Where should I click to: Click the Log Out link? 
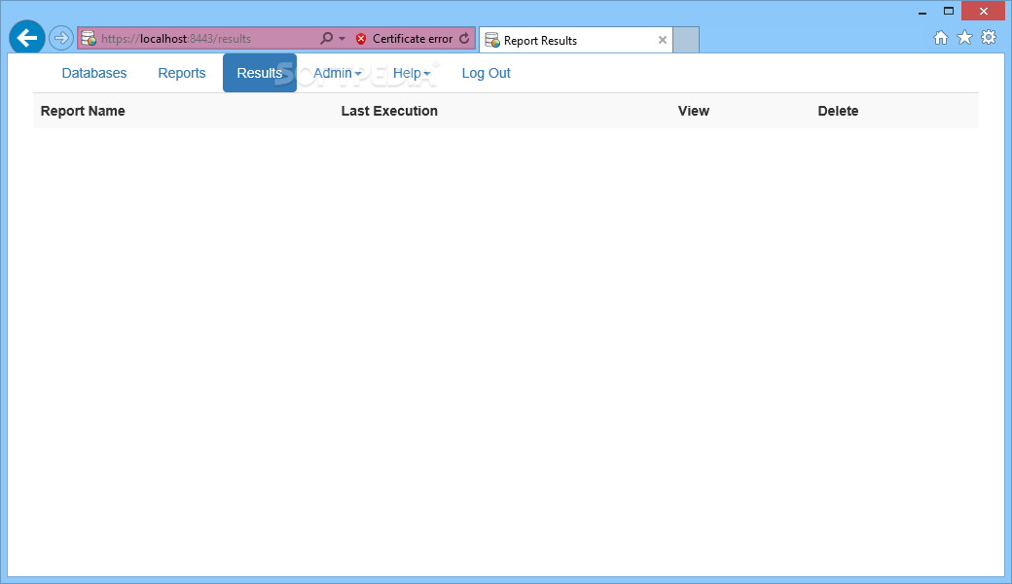[486, 73]
